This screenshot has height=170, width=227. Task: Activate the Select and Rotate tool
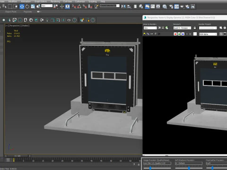[27, 7]
